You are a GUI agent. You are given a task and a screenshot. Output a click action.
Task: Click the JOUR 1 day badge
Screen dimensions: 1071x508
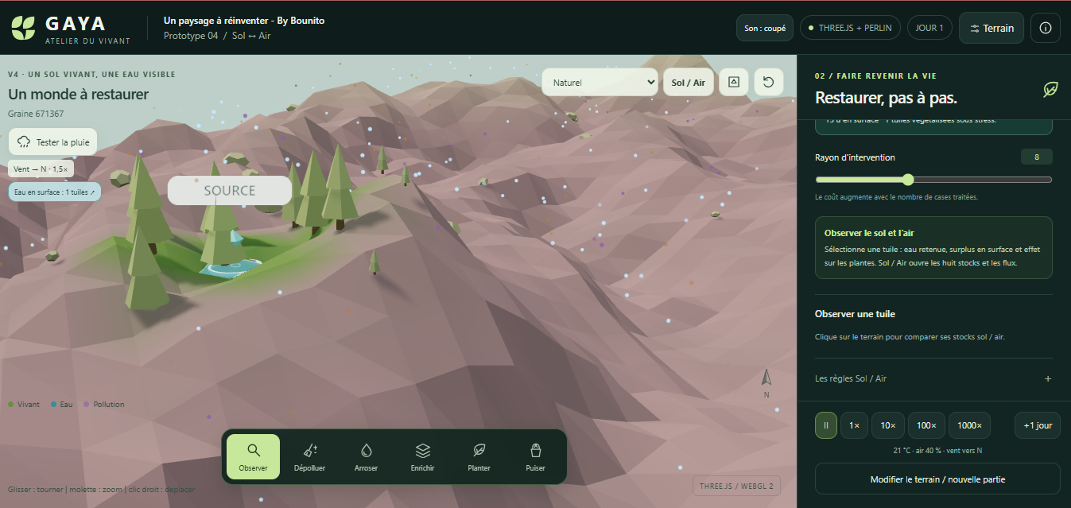pos(929,28)
